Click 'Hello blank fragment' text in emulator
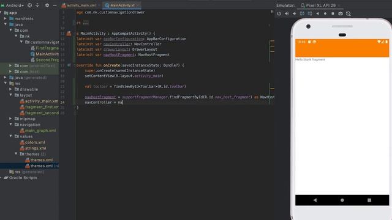Screen dimensions: 392x220 (x=310, y=60)
